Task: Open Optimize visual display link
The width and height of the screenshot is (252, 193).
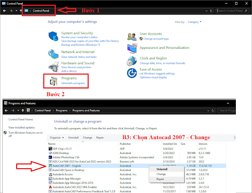Action: tap(153, 77)
